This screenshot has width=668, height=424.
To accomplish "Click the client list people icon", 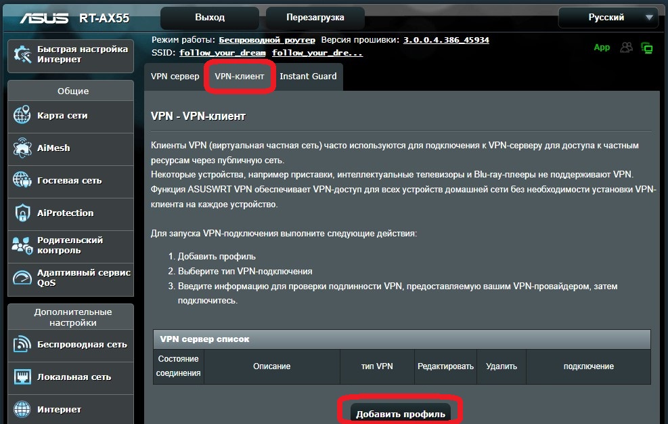I will [626, 47].
